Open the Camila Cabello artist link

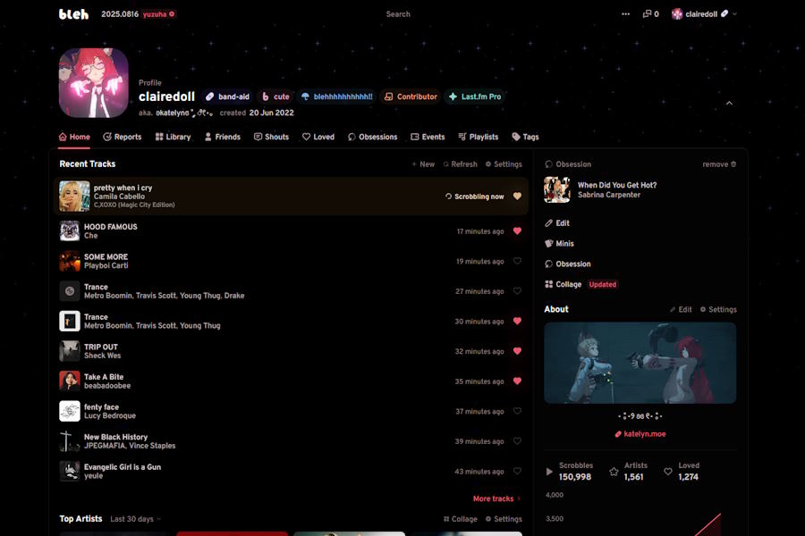119,197
